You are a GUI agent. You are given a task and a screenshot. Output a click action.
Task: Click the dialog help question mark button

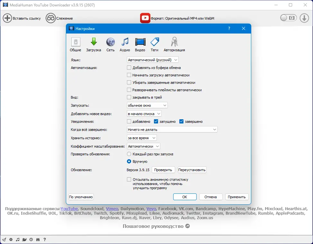tap(229, 28)
